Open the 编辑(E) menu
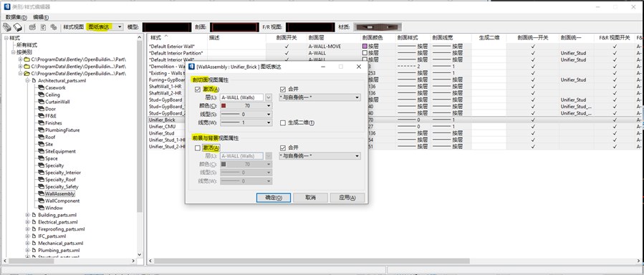 click(41, 17)
